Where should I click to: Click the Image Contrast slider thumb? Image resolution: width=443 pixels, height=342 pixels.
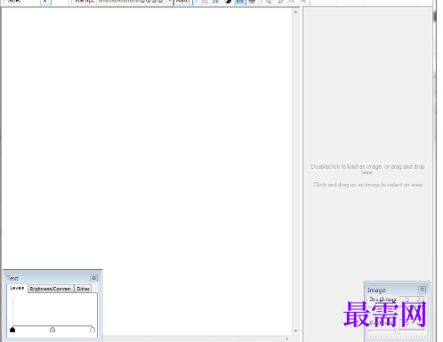click(x=397, y=331)
